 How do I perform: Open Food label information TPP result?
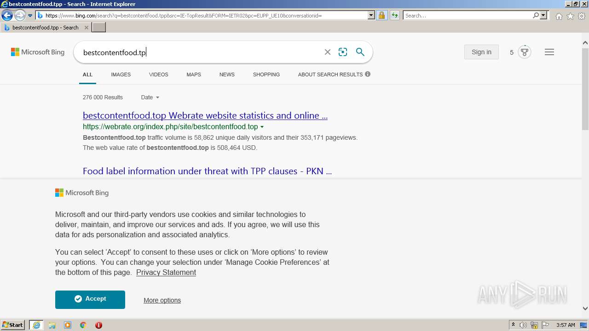[x=207, y=171]
